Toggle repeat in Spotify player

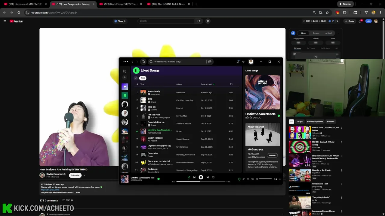pos(213,177)
